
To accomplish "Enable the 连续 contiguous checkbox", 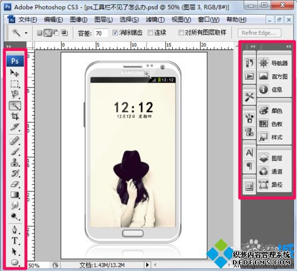I will pos(150,33).
